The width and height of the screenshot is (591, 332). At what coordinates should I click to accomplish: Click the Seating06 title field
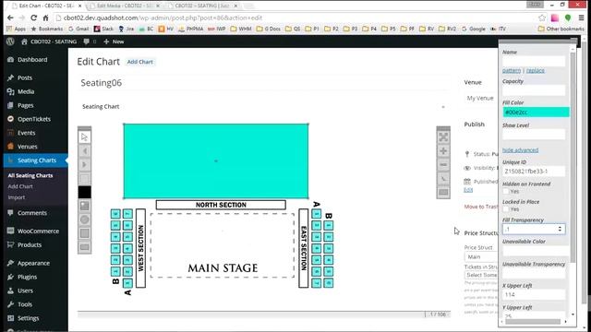coord(265,83)
